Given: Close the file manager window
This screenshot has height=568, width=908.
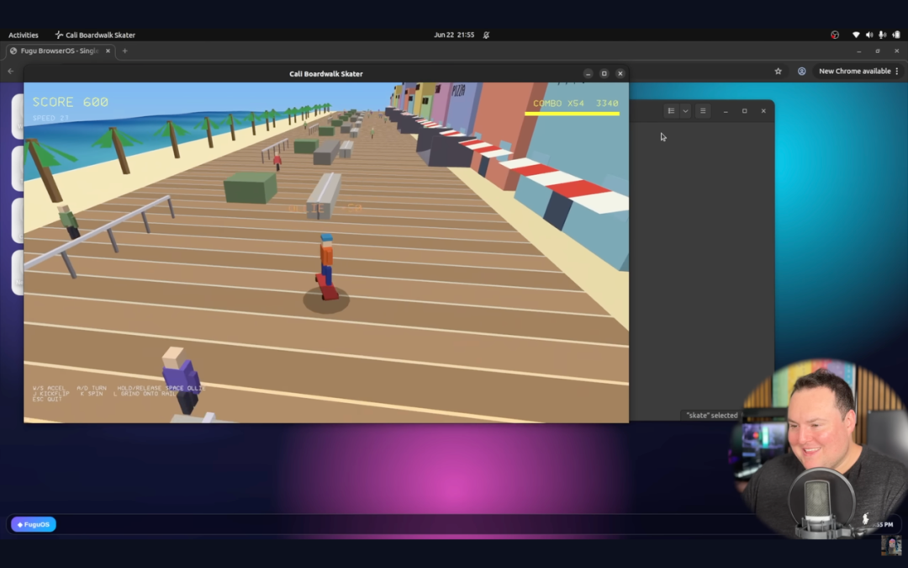Looking at the screenshot, I should tap(763, 111).
